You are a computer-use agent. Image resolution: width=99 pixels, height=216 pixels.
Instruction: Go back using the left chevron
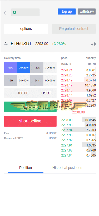click(x=5, y=13)
